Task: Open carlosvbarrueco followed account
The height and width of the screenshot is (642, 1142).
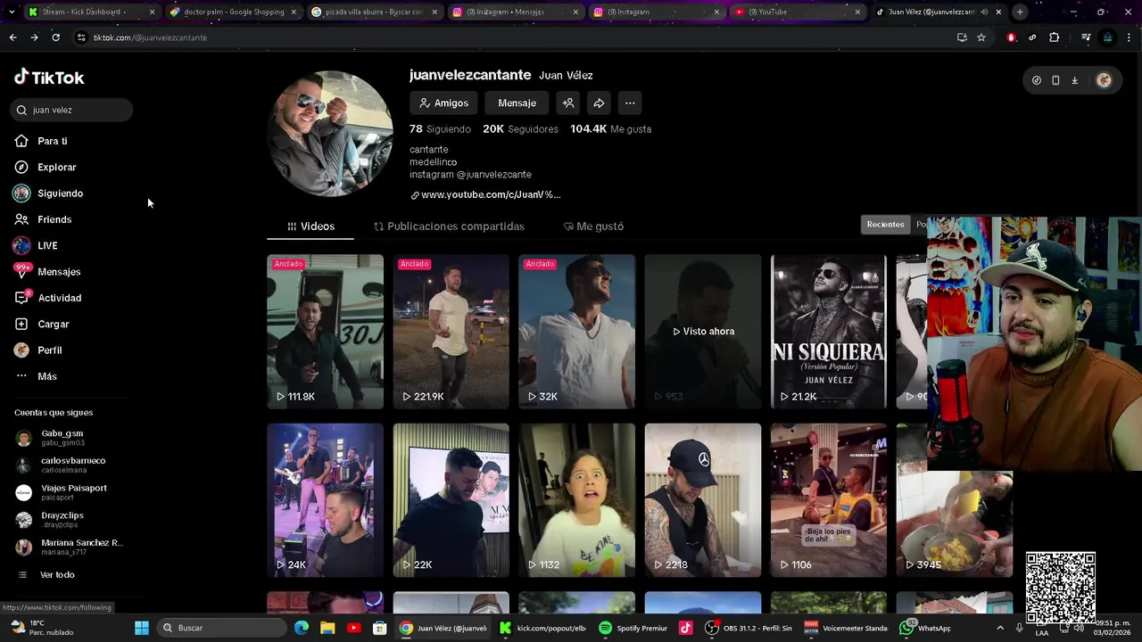Action: click(73, 465)
